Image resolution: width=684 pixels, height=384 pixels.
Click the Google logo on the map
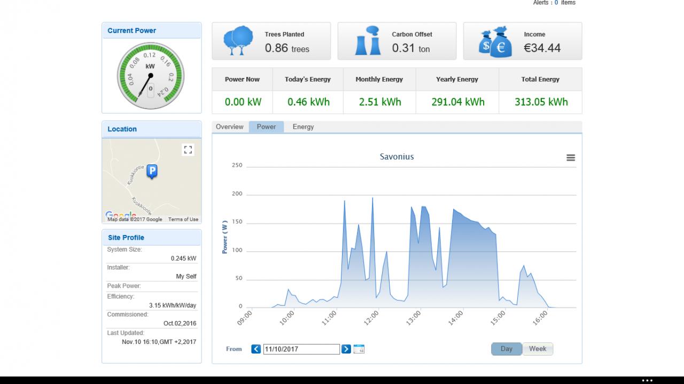coord(121,215)
